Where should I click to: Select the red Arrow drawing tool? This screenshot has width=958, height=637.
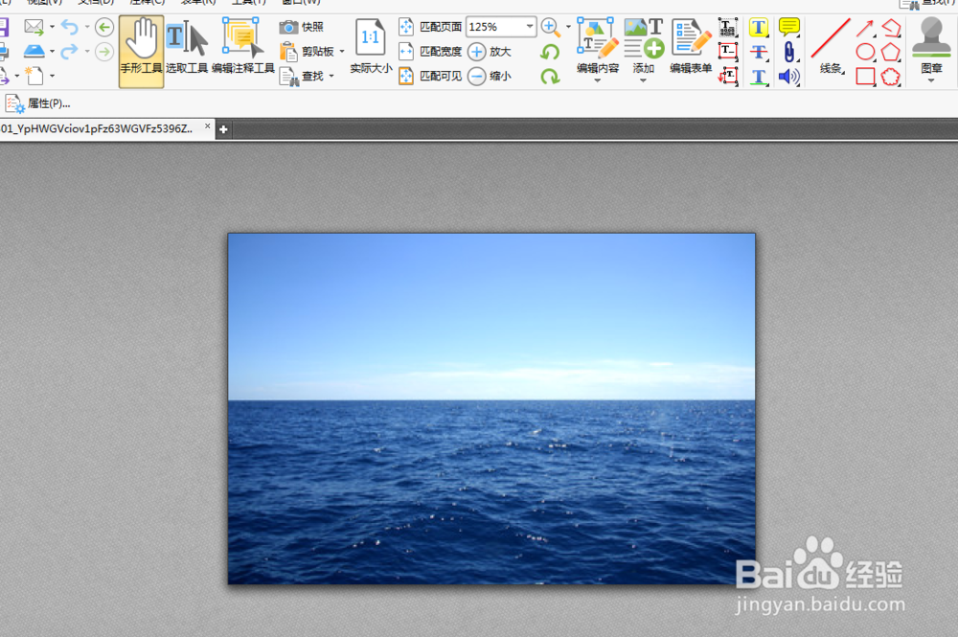point(864,28)
